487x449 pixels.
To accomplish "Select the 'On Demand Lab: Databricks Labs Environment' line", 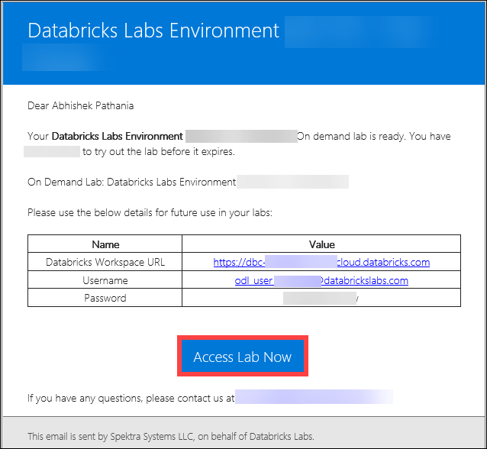I will [132, 182].
